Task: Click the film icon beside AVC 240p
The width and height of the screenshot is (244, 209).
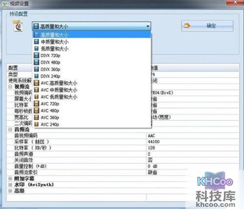Action: point(37,124)
